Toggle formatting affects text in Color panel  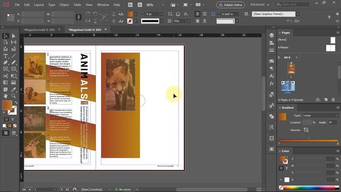(287, 169)
